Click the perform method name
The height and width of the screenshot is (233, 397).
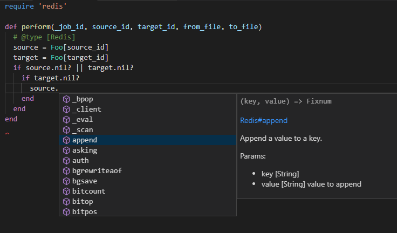[x=36, y=27]
